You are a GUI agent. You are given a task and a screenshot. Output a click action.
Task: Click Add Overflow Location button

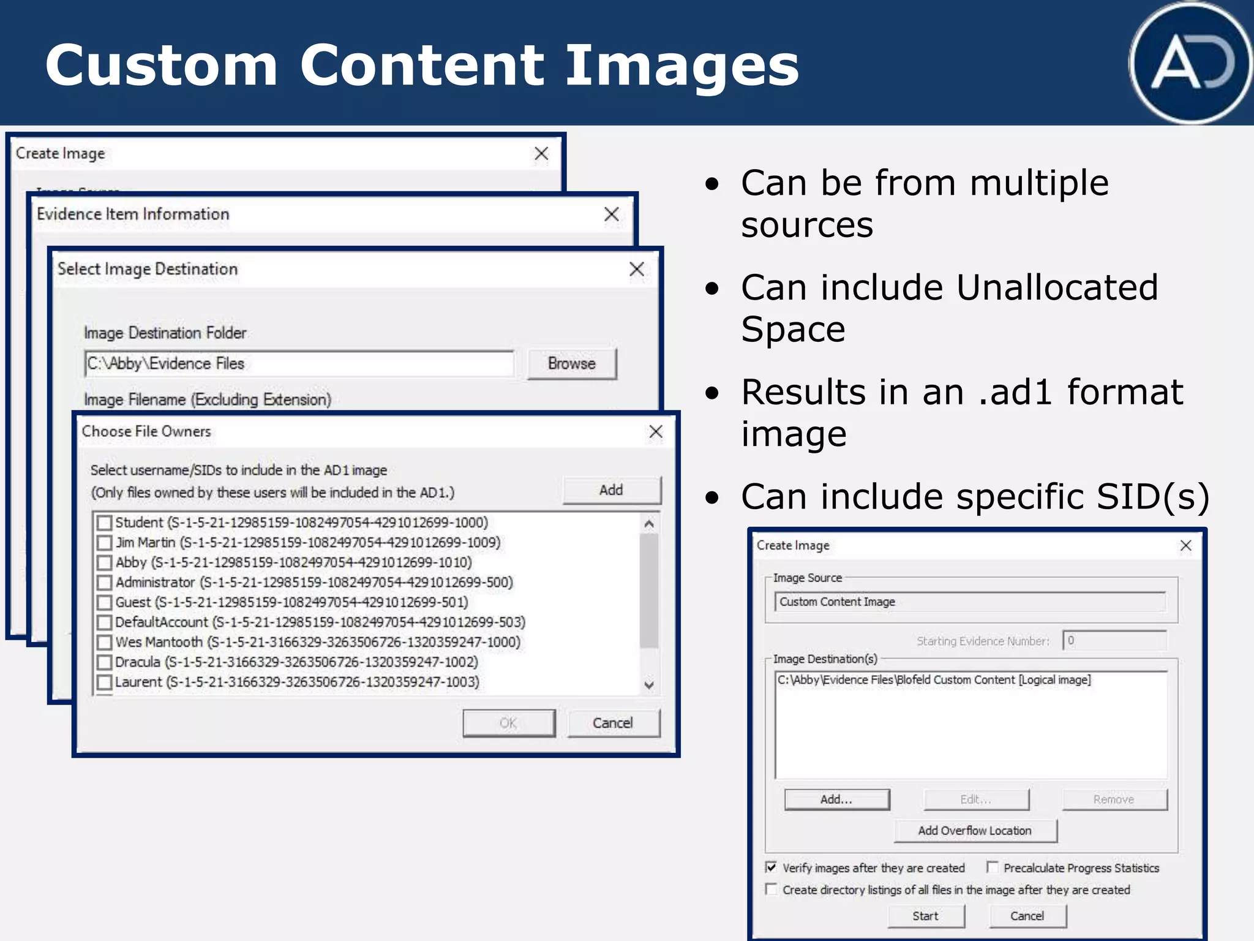(975, 831)
